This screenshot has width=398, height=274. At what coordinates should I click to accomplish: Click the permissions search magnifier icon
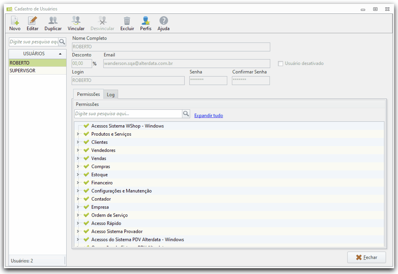[x=186, y=114]
